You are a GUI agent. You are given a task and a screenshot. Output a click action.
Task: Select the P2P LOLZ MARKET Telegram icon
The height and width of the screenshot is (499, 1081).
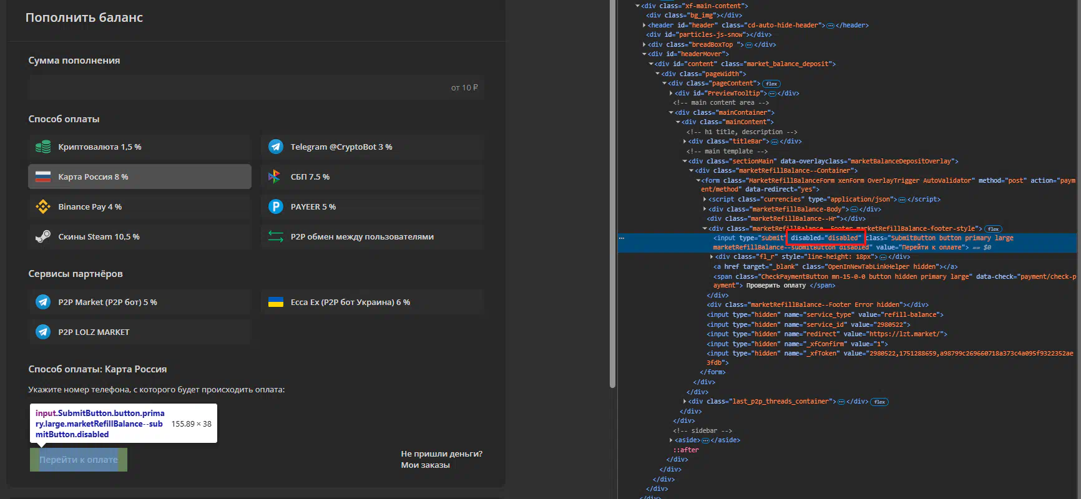click(x=43, y=332)
